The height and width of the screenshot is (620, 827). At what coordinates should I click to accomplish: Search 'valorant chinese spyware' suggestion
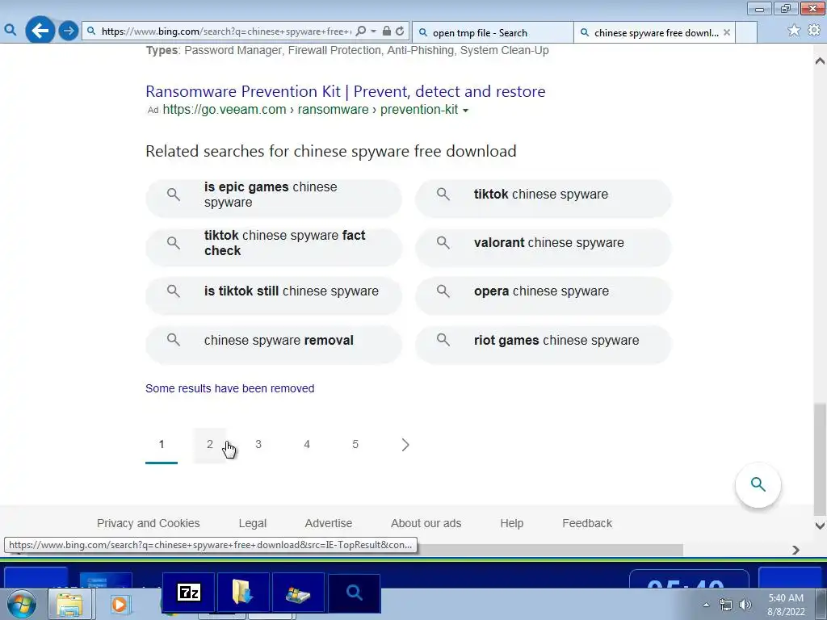point(544,247)
